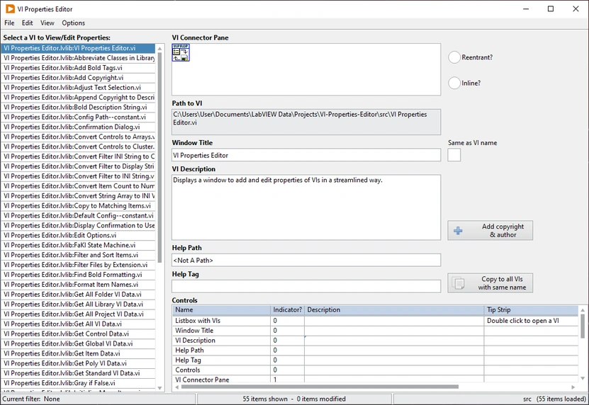589x405 pixels.
Task: Click Controls table vertical scrollbar thumb
Action: (x=583, y=326)
